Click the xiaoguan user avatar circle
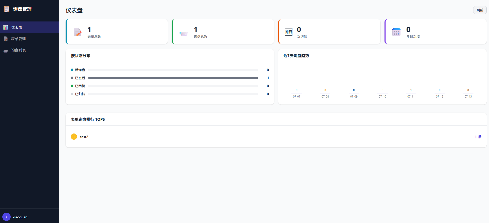Screen dimensions: 489x223 (x=6, y=217)
